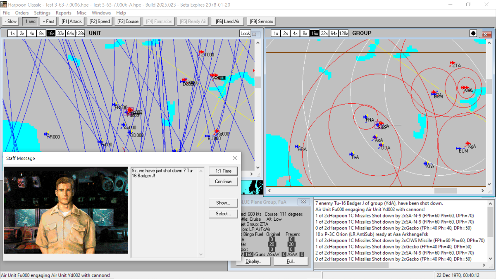
Task: Click Continue in Staff Message dialog
Action: [223, 181]
